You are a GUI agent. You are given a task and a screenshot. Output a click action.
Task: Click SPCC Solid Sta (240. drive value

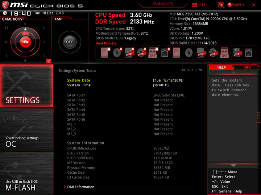pyautogui.click(x=169, y=95)
